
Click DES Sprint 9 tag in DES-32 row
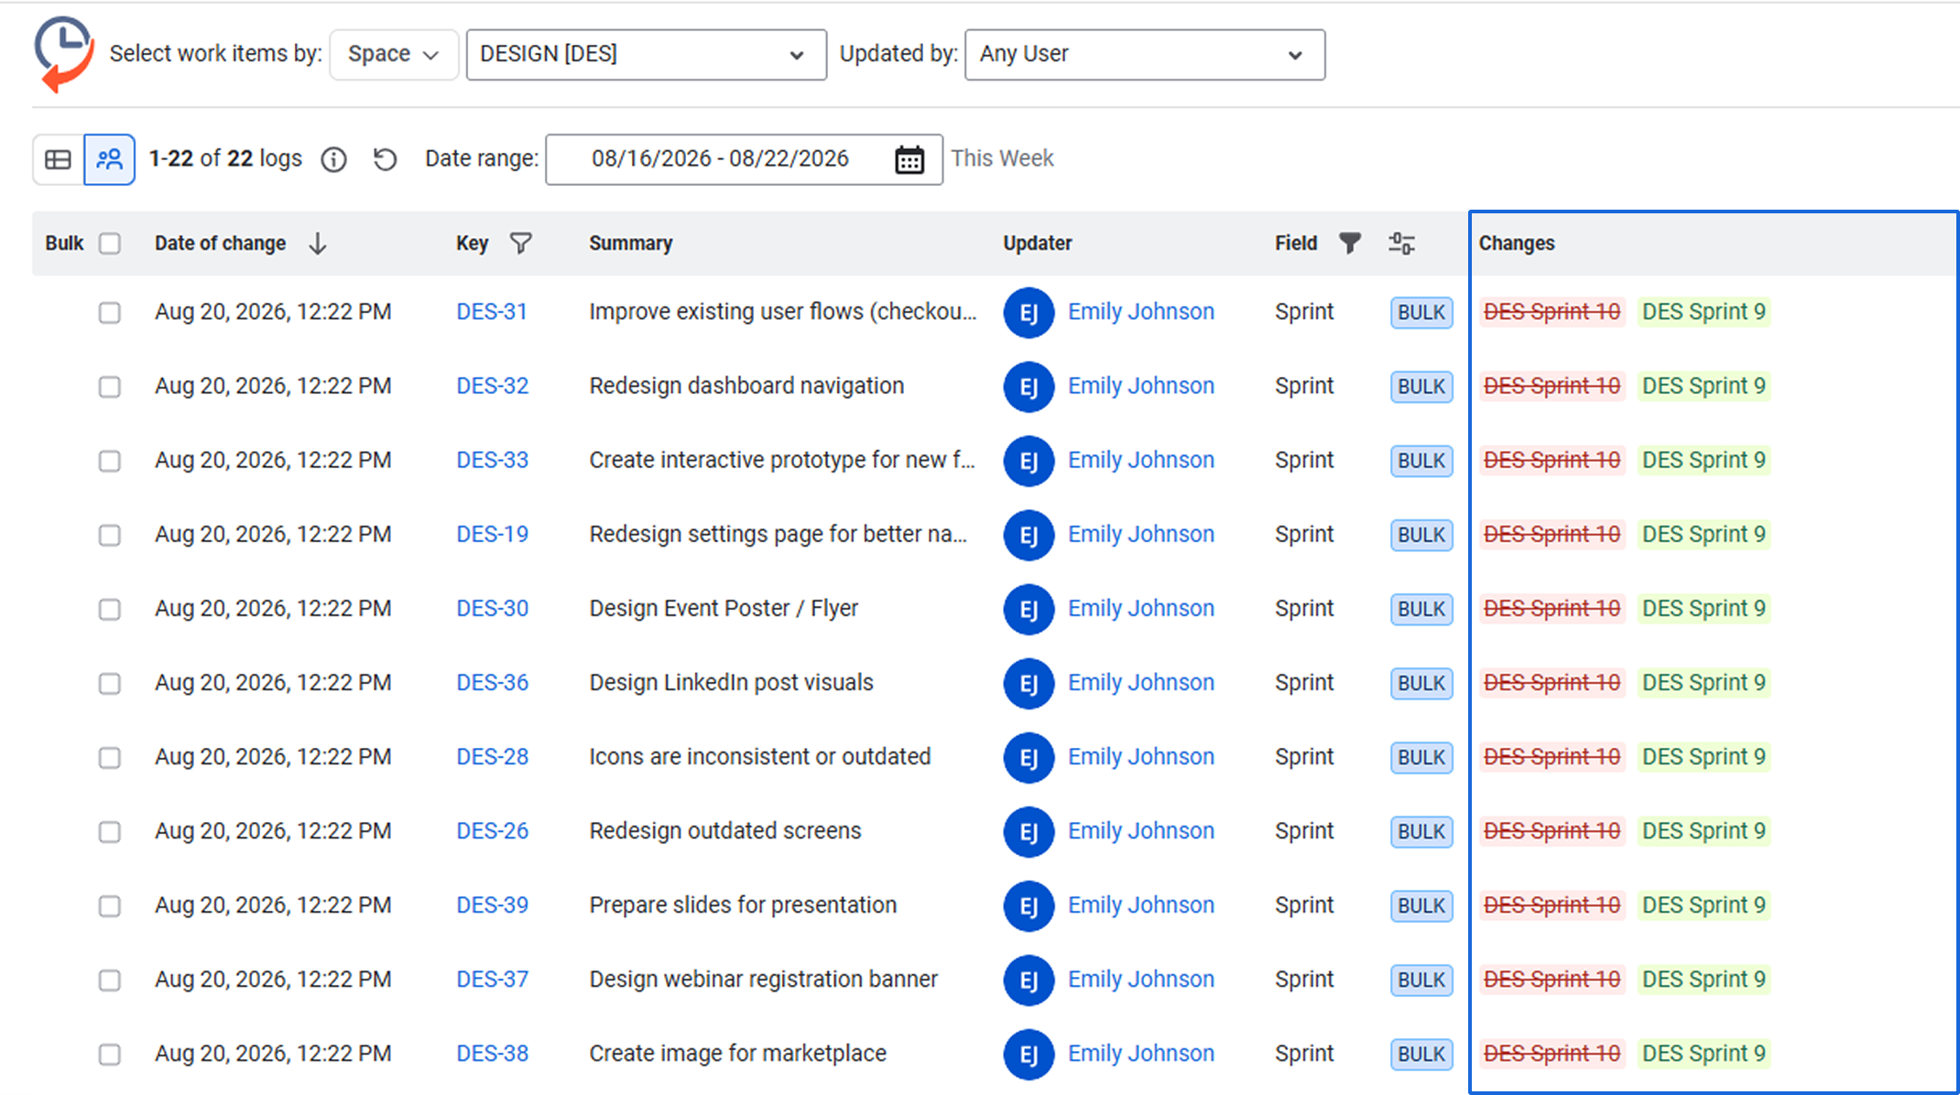pos(1704,386)
